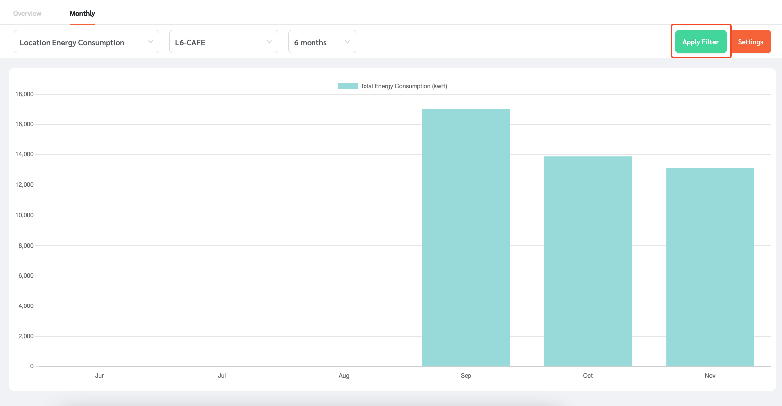
Task: Click the Sep axis label
Action: point(466,376)
